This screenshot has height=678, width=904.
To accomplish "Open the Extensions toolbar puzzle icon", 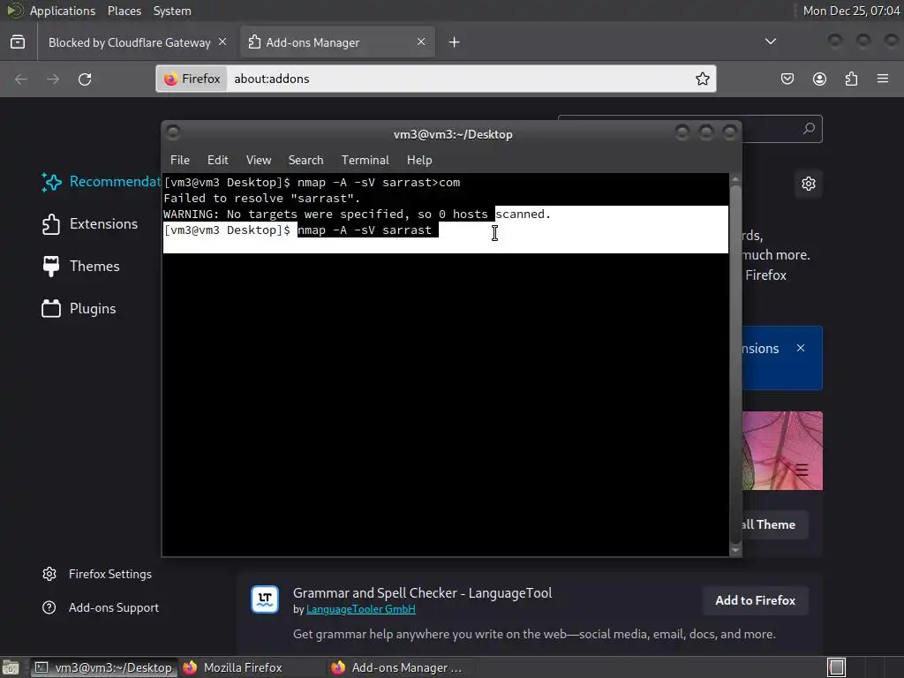I will tap(851, 79).
